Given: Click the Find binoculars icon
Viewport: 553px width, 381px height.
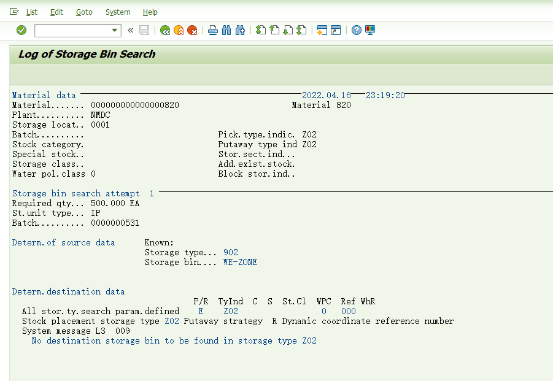Looking at the screenshot, I should [226, 30].
